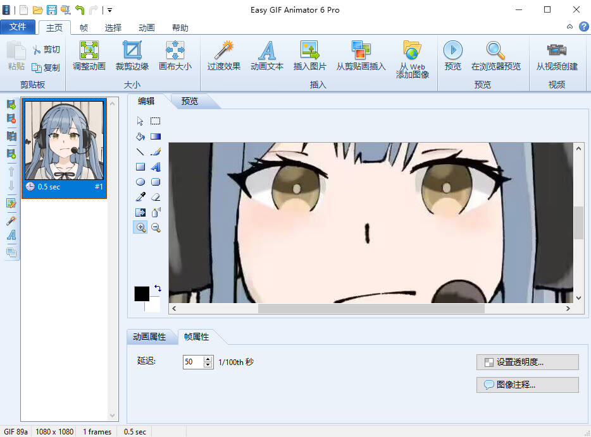Click the optimize animation icon in quick access toolbar
The height and width of the screenshot is (437, 591).
click(66, 10)
